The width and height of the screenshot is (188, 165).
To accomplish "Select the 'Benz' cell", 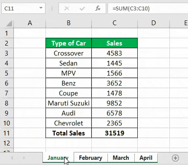I will 68,83.
